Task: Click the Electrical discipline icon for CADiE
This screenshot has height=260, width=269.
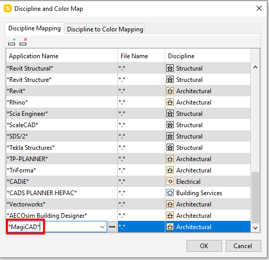Action: tap(170, 181)
